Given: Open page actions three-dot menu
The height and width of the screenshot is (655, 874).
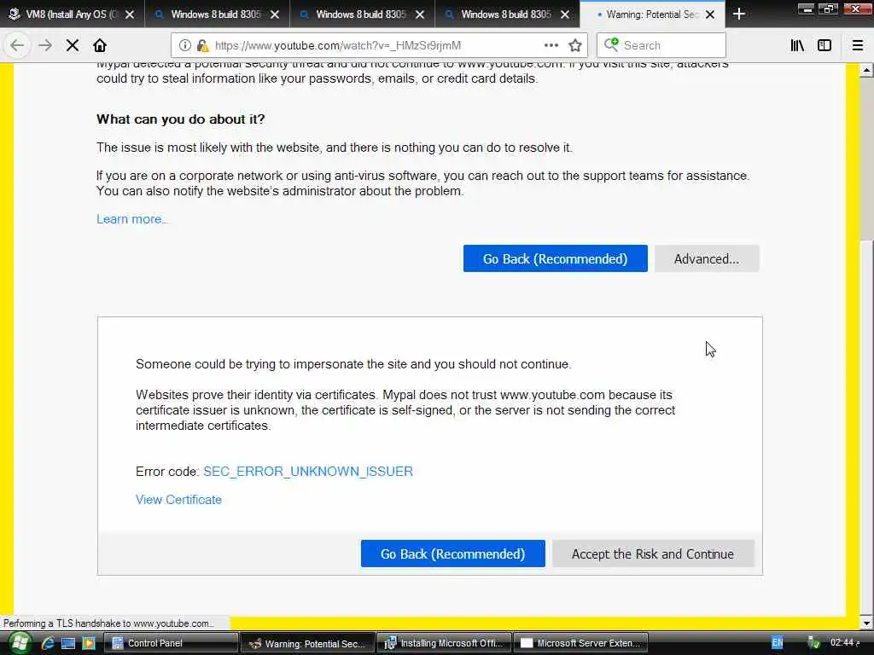Looking at the screenshot, I should (x=551, y=45).
